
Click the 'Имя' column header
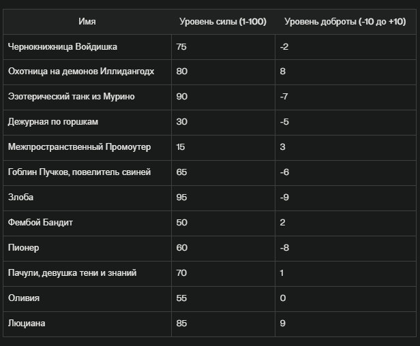click(87, 21)
